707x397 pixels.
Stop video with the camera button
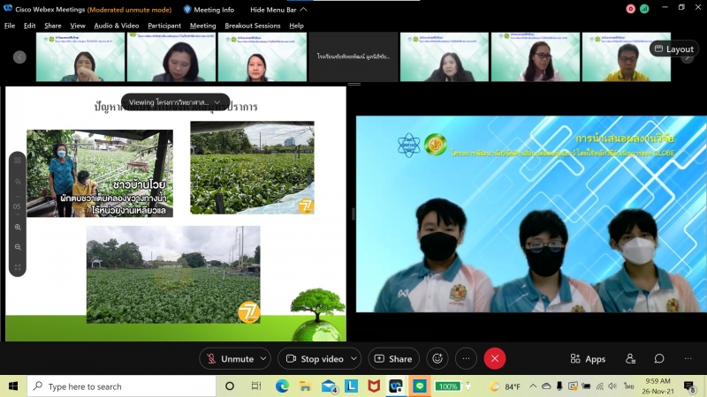point(310,359)
